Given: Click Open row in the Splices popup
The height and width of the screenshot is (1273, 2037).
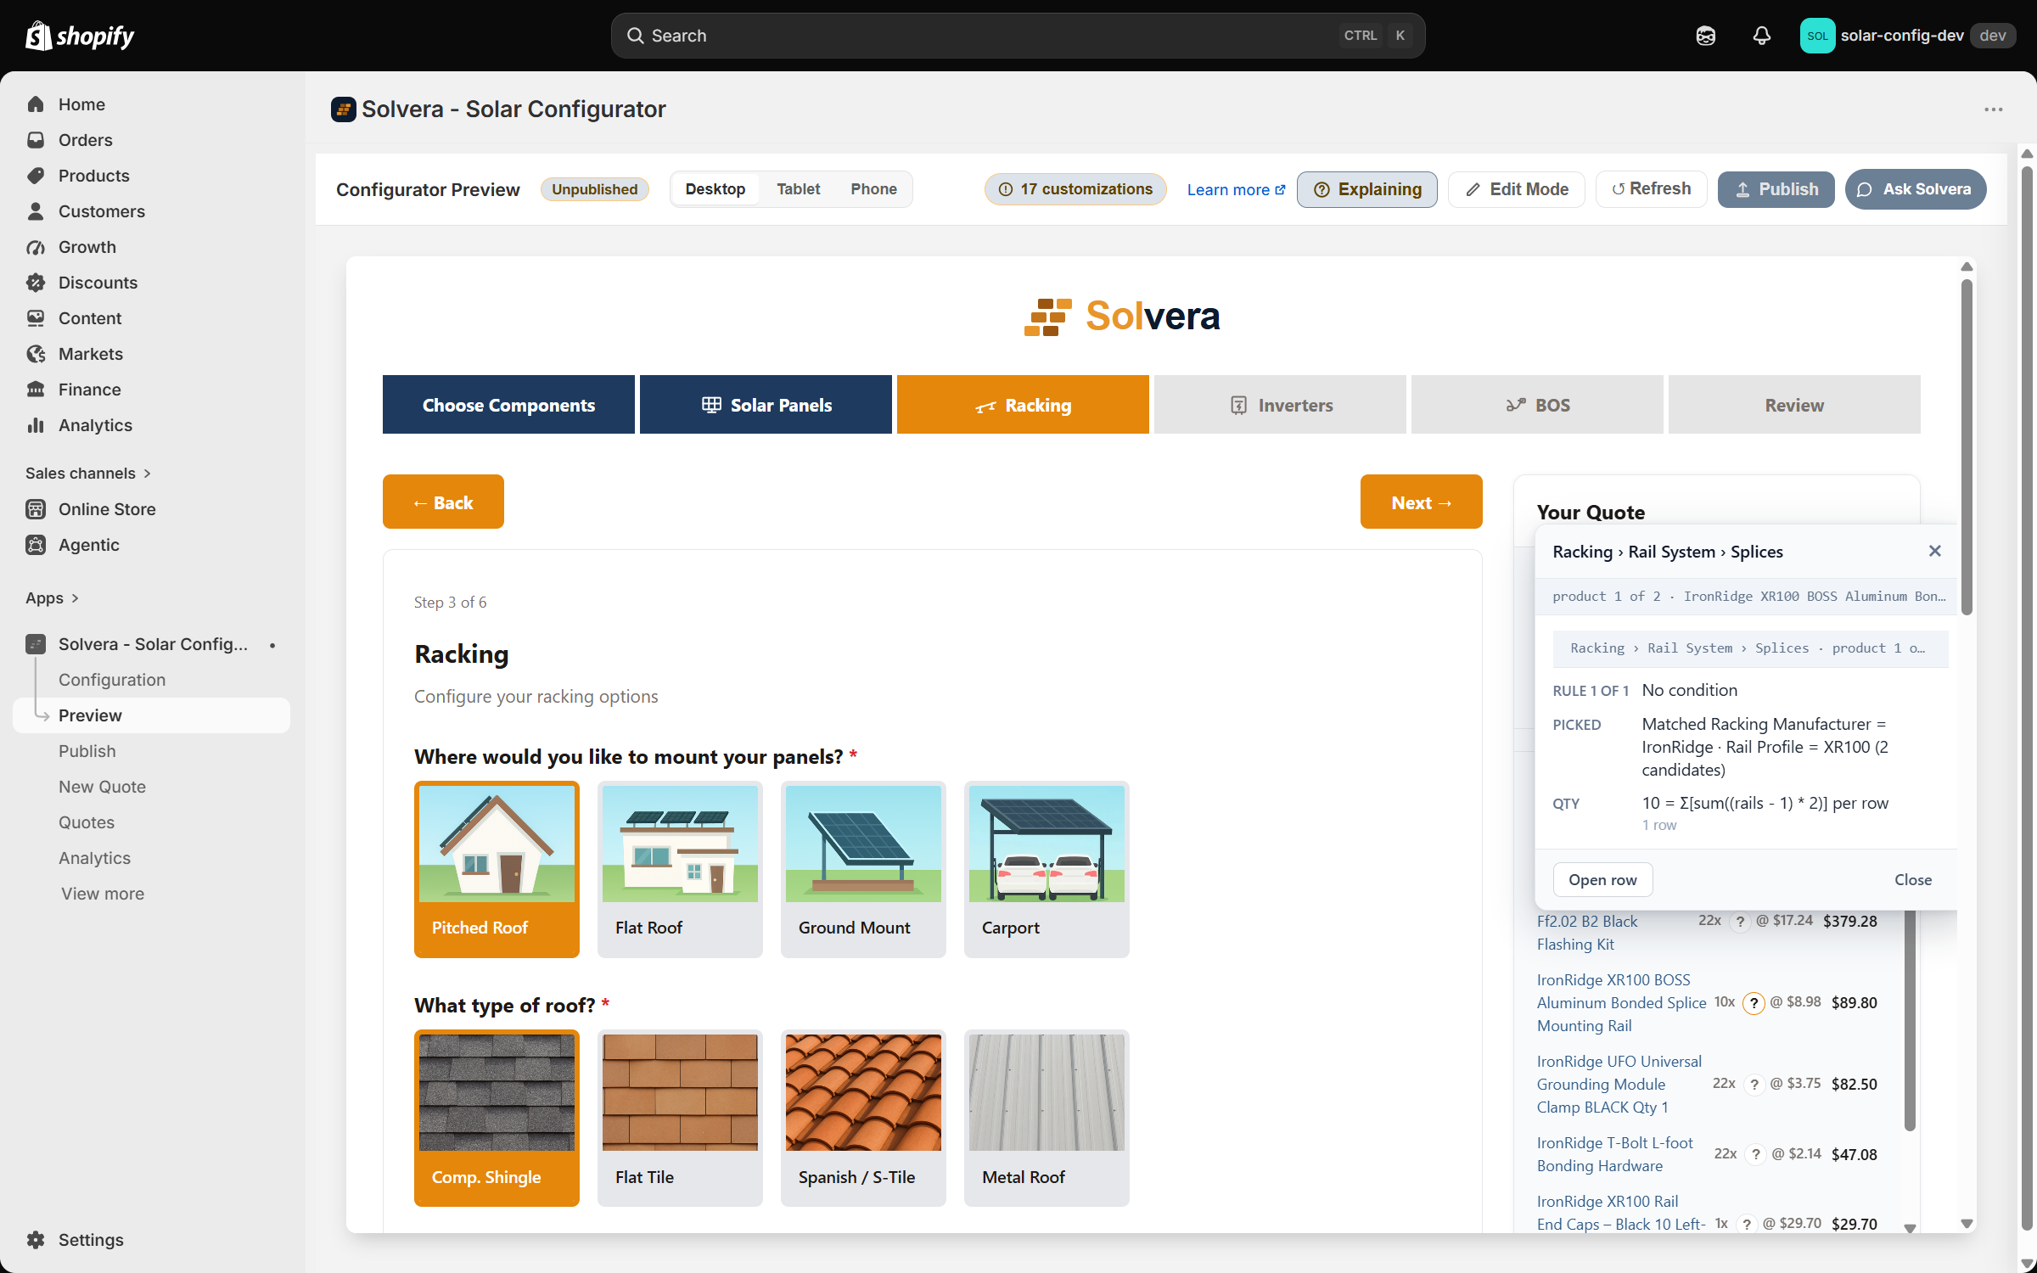Looking at the screenshot, I should pos(1602,880).
